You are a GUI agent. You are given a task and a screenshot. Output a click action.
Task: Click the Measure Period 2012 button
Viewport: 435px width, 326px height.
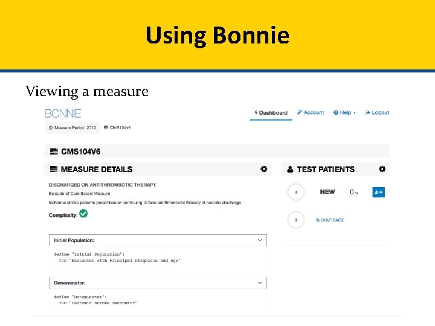[71, 128]
